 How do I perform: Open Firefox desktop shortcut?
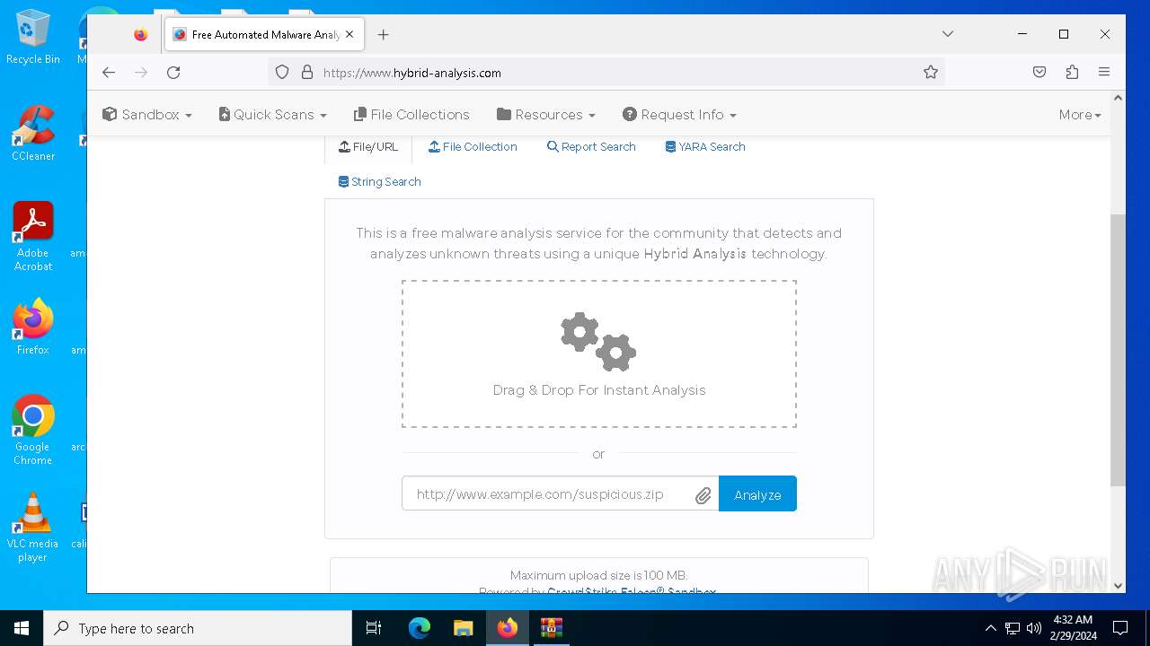click(x=33, y=327)
